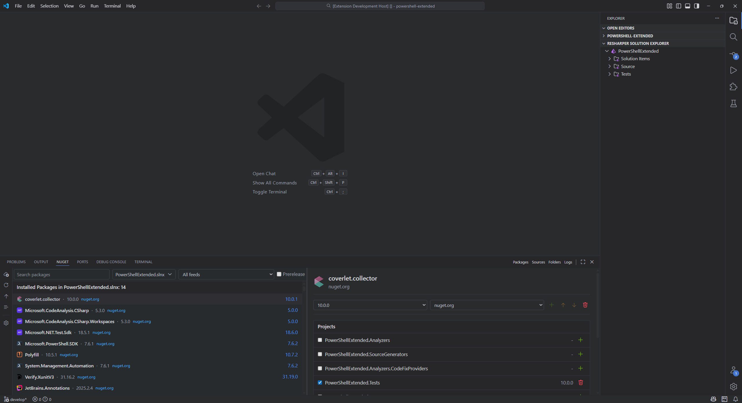Focus the Search packages field
This screenshot has height=403, width=742.
point(62,274)
